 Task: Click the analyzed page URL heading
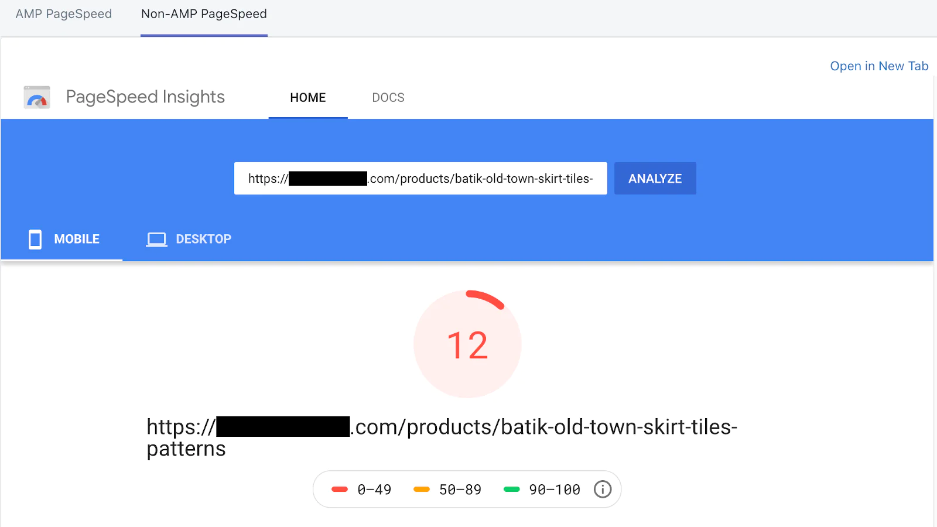pos(442,437)
